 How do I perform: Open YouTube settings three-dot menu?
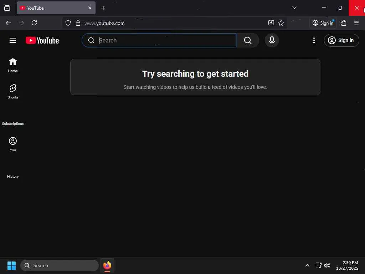tap(314, 40)
